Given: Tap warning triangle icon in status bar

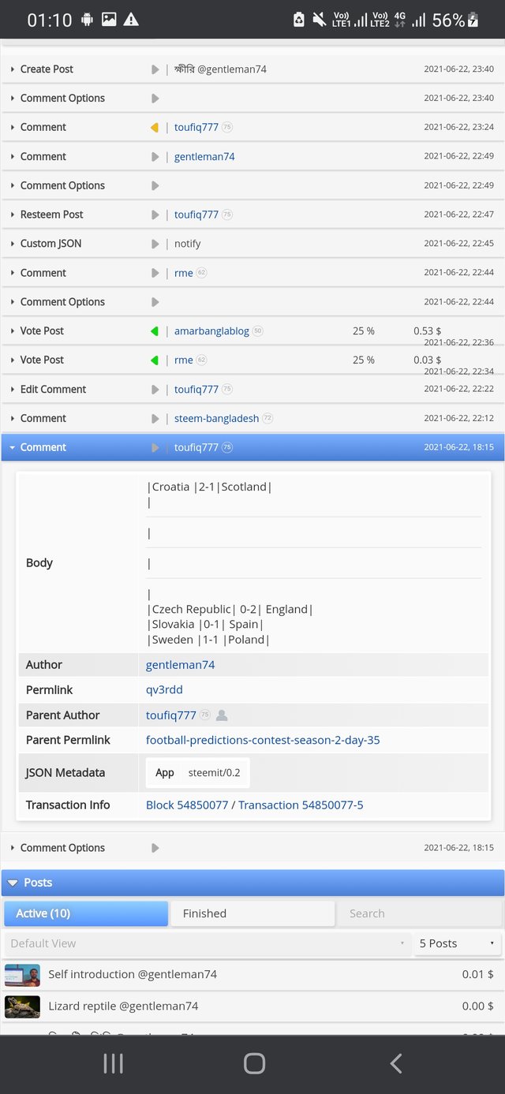Looking at the screenshot, I should [131, 19].
